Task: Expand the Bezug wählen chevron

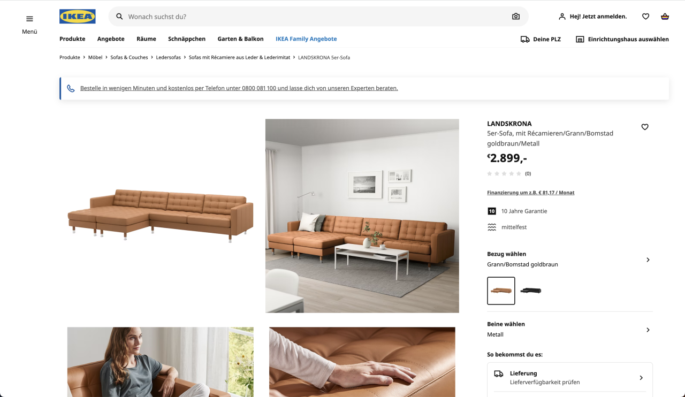Action: pyautogui.click(x=648, y=259)
